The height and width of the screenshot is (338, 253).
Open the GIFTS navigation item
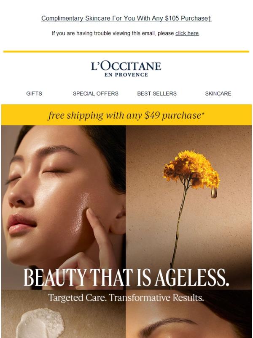34,93
